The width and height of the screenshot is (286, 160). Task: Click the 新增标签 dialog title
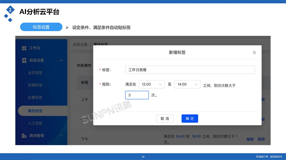point(177,52)
